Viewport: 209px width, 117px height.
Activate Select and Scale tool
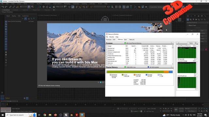[x=51, y=7]
